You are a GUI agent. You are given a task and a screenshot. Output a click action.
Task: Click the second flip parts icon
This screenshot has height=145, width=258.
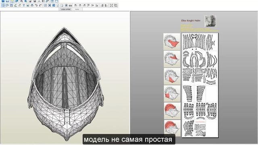click(106, 5)
